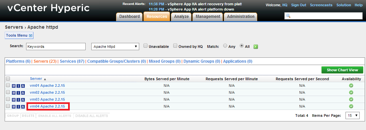Click the A icon for vm02 Apache
Image resolution: width=366 pixels, height=130 pixels.
point(22,93)
